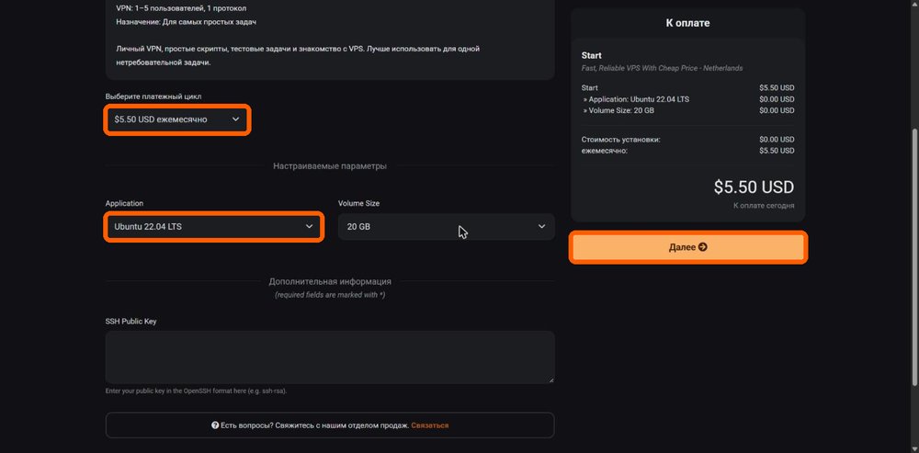Click 'VPN: 1–5 пользователей, 1 протокол' line
Screen dimensions: 919x453
click(x=181, y=9)
